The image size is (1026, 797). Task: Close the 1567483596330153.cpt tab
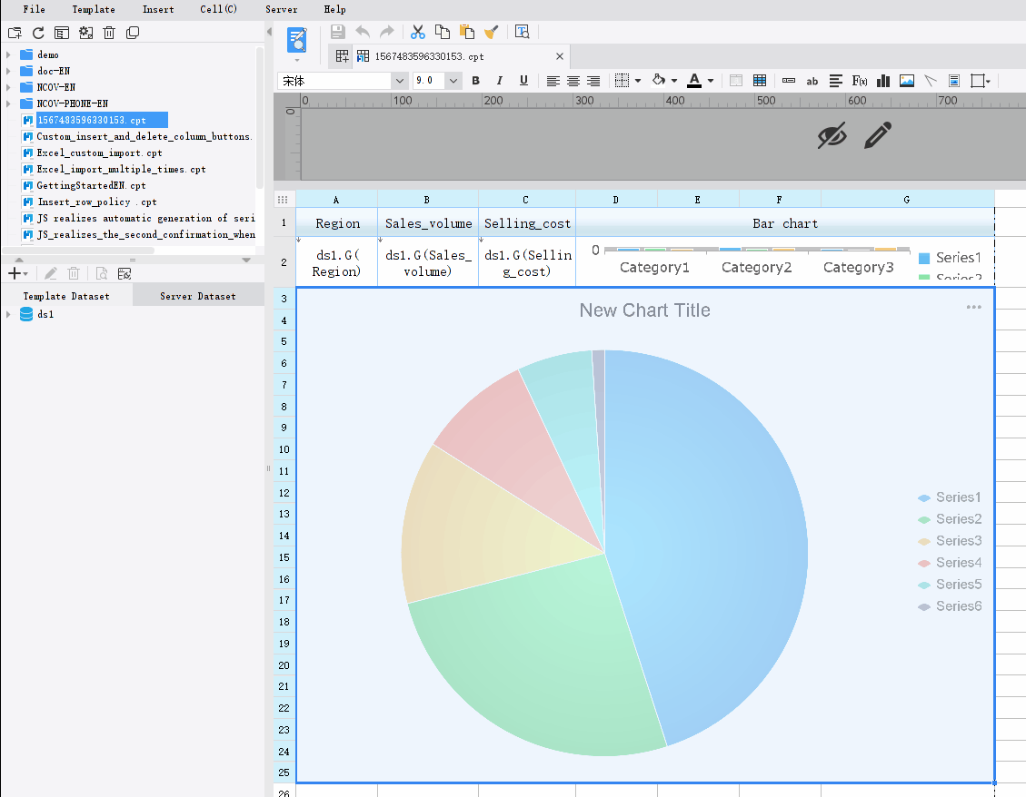click(560, 56)
